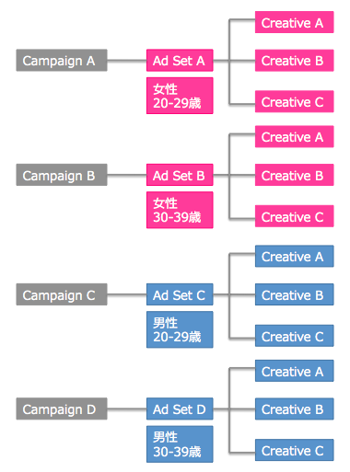Click the 女性 20-29歳 targeting box
The image size is (350, 472).
coord(180,96)
